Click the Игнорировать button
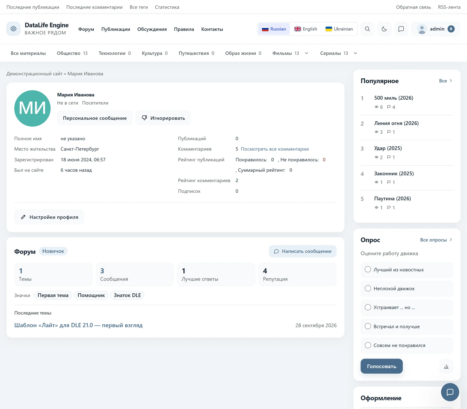The image size is (467, 409). [163, 118]
